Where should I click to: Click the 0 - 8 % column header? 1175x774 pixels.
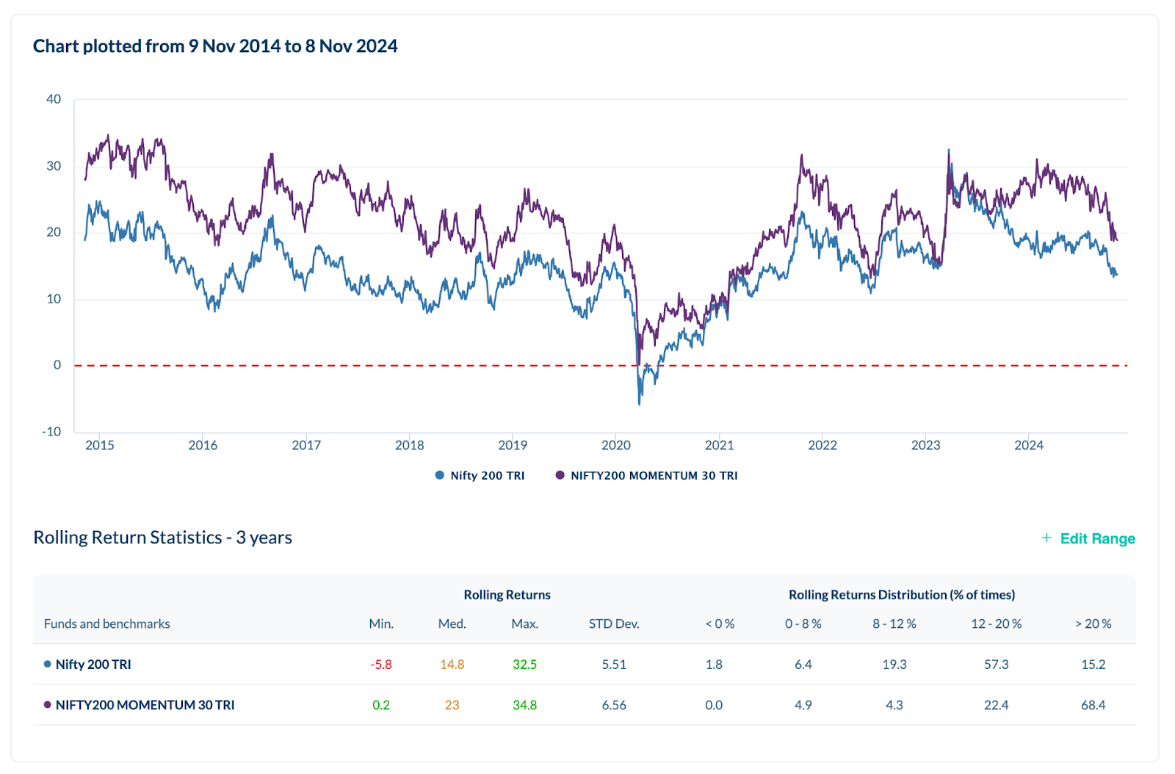tap(803, 623)
